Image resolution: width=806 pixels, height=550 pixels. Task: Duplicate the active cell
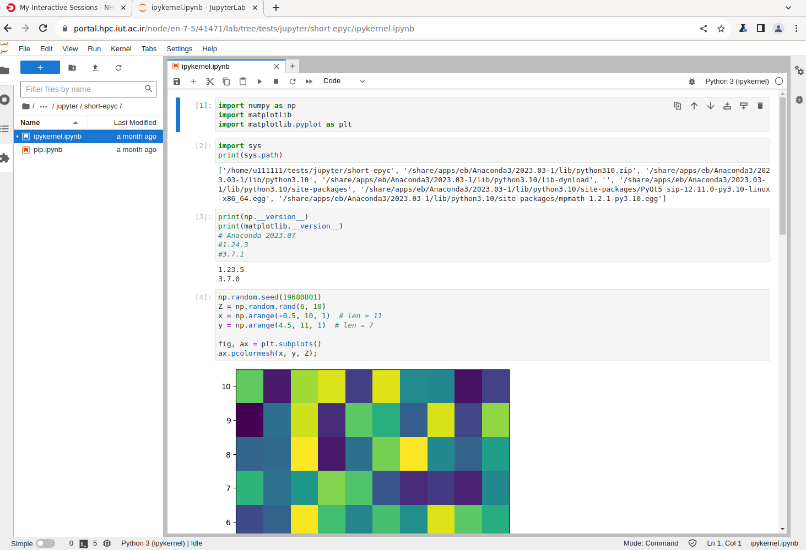click(678, 106)
